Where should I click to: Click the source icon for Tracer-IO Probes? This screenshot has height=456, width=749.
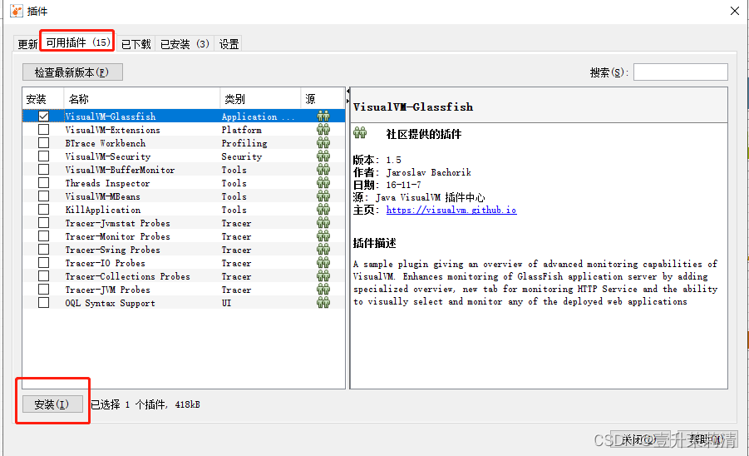pos(323,263)
